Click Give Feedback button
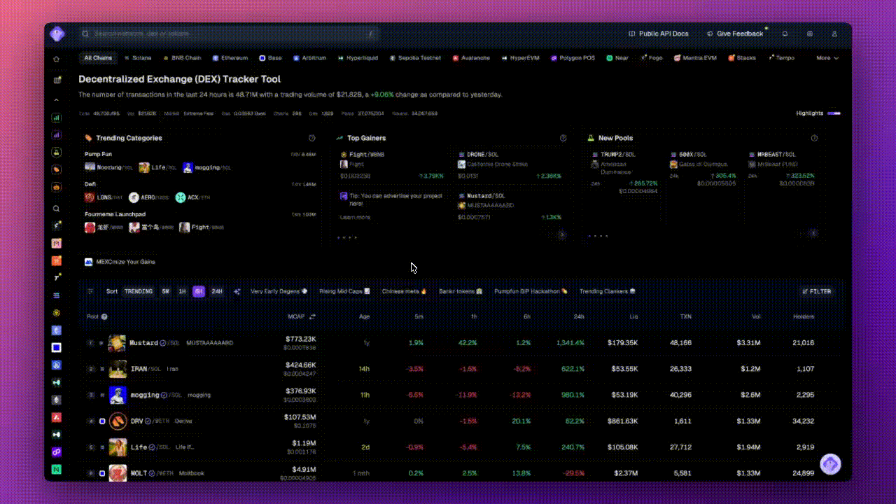The width and height of the screenshot is (896, 504). tap(736, 34)
